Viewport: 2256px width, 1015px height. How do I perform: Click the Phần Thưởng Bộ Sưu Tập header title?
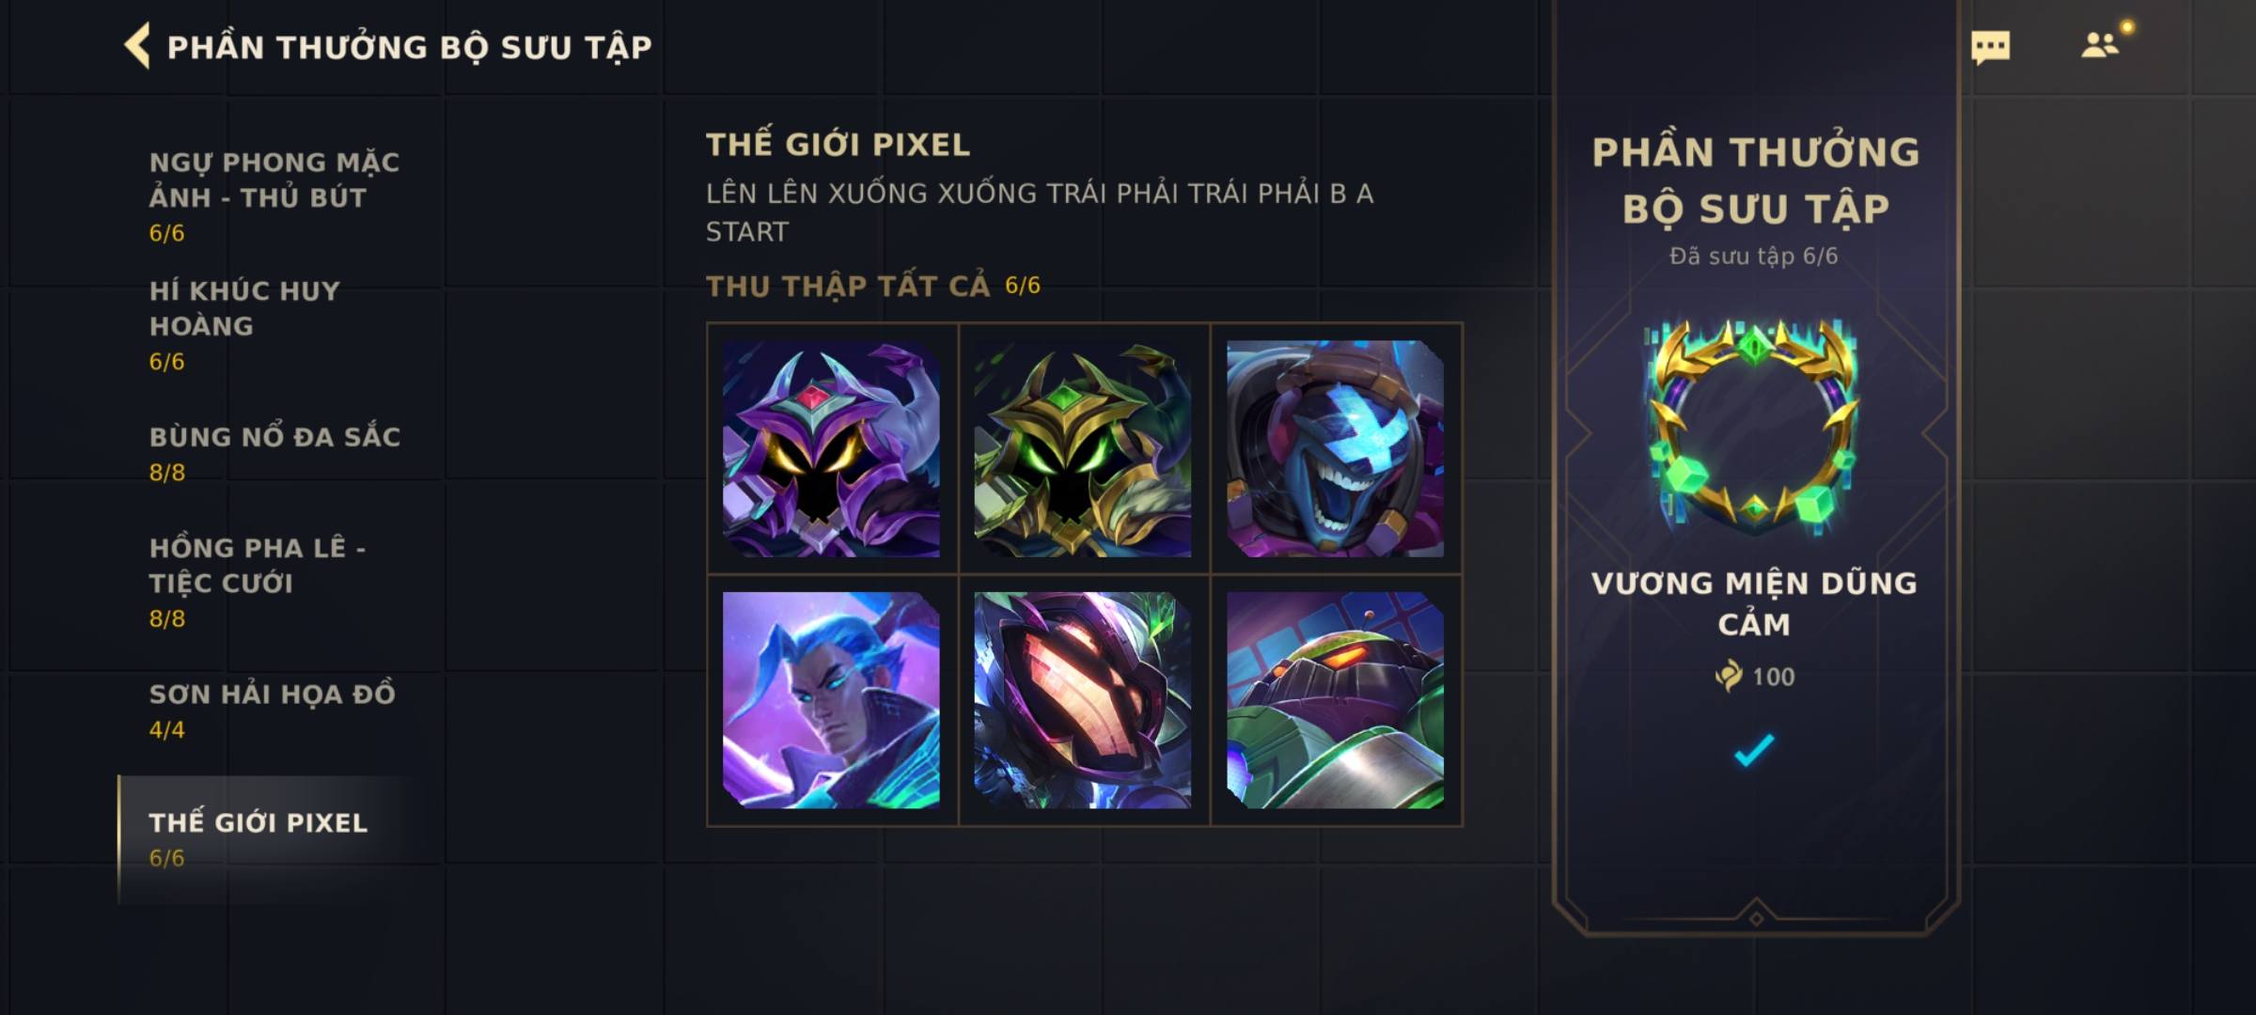click(x=409, y=47)
